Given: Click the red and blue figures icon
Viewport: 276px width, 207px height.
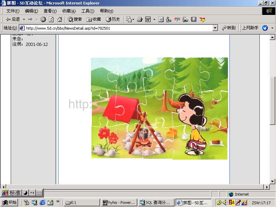Looking at the screenshot, I should click(177, 19).
